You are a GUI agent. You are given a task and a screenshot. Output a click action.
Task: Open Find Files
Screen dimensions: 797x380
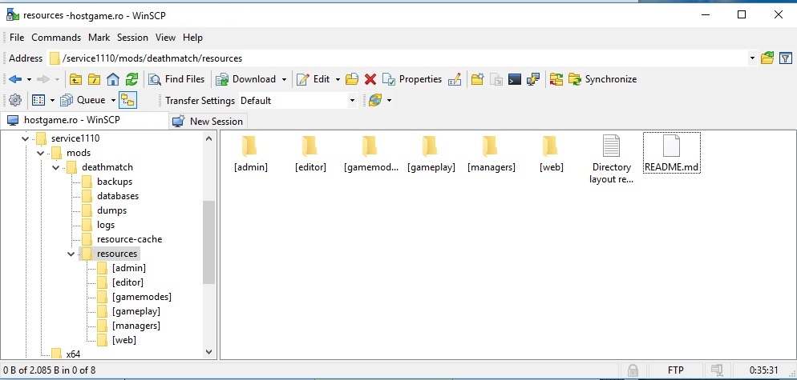pos(176,79)
